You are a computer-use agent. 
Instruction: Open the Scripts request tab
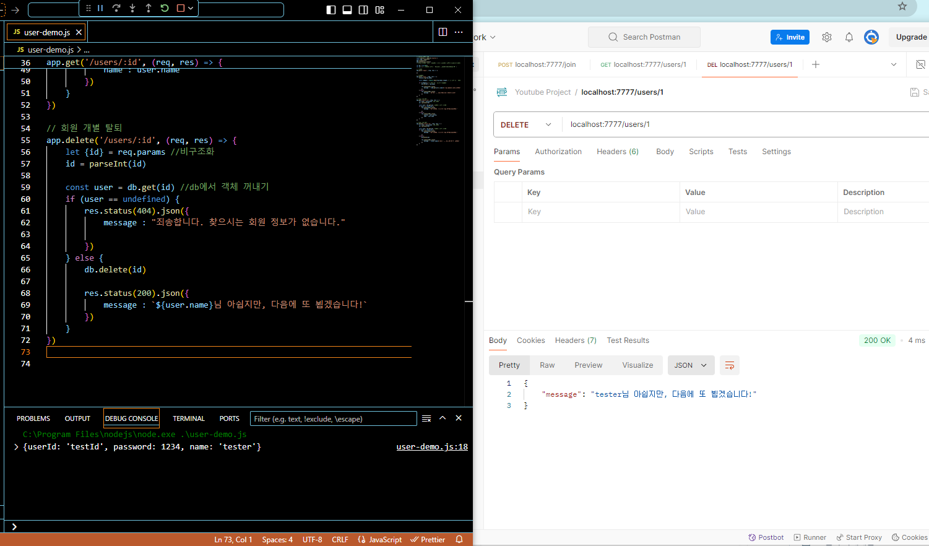701,152
